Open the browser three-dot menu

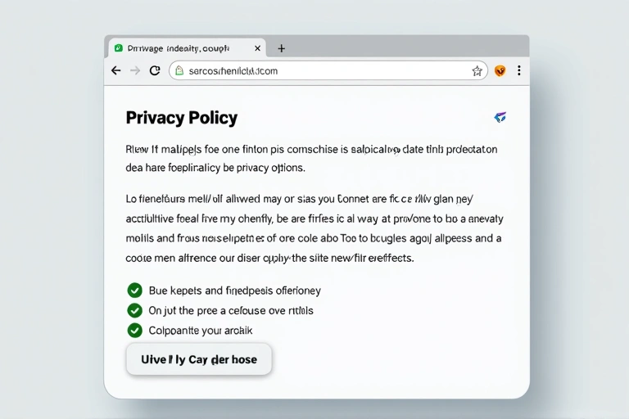518,71
